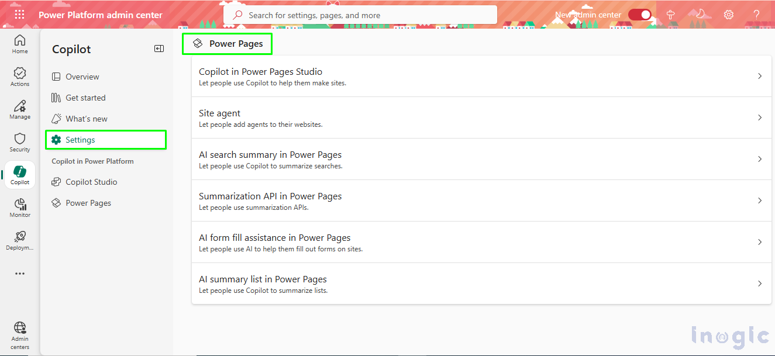775x356 pixels.
Task: Open Admin centers in the left rail
Action: coord(20,335)
